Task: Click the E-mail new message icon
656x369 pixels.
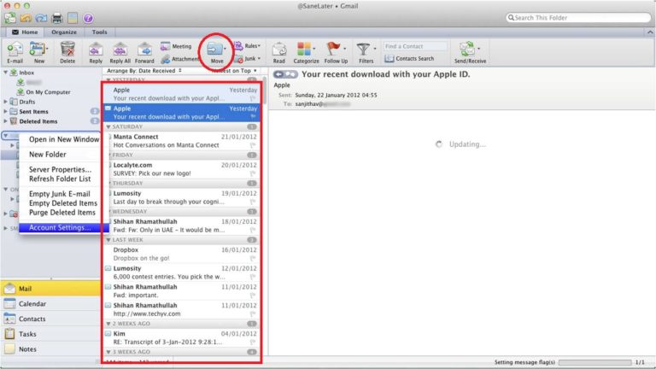Action: pos(15,50)
